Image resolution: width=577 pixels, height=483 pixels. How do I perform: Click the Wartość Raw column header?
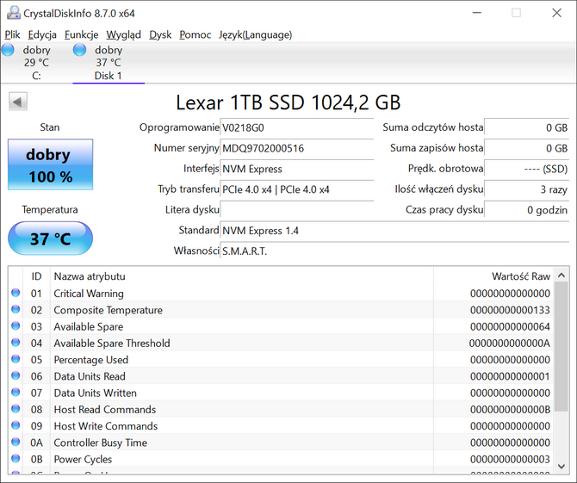tap(493, 276)
